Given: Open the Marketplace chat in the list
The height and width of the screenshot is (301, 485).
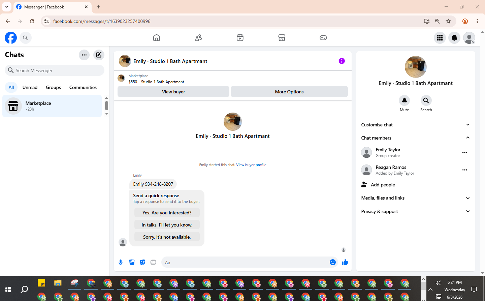Looking at the screenshot, I should 52,106.
